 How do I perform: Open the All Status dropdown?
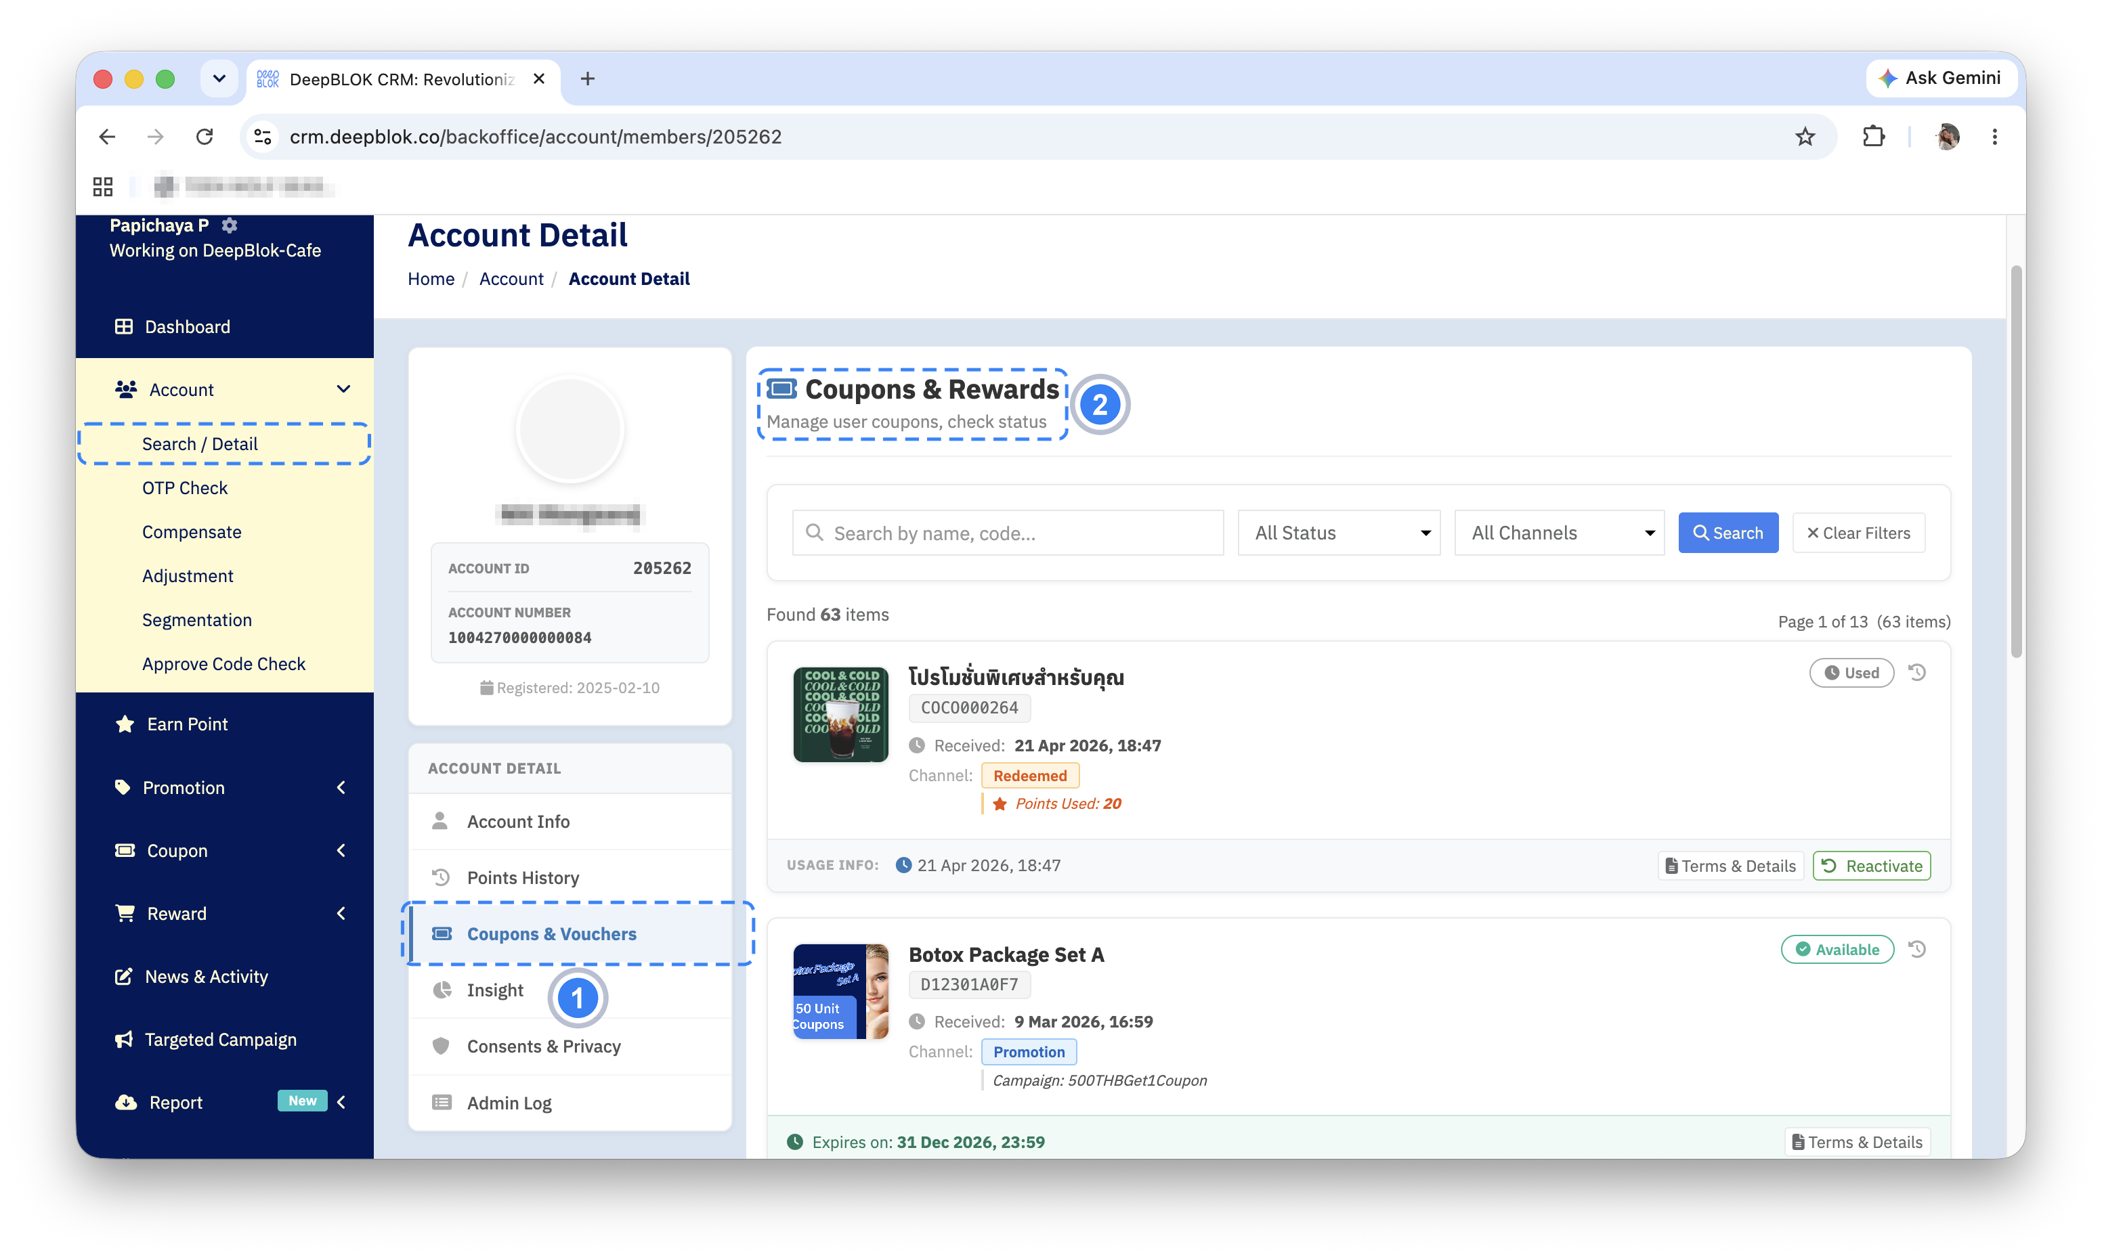(x=1338, y=533)
